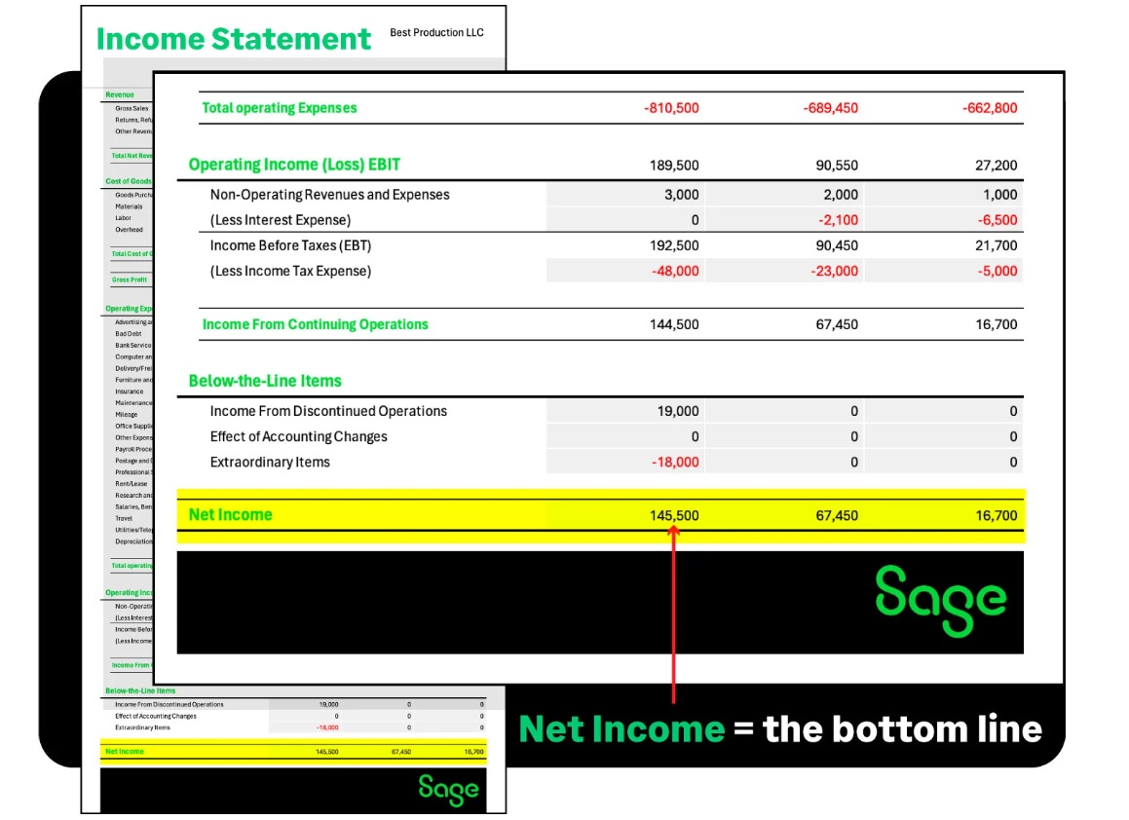Click the Operating Income (Loss) EBIT heading
The height and width of the screenshot is (820, 1129).
point(297,164)
